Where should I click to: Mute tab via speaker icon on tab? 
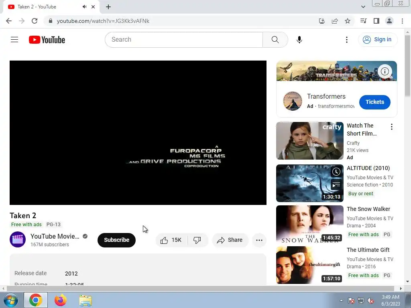84,7
